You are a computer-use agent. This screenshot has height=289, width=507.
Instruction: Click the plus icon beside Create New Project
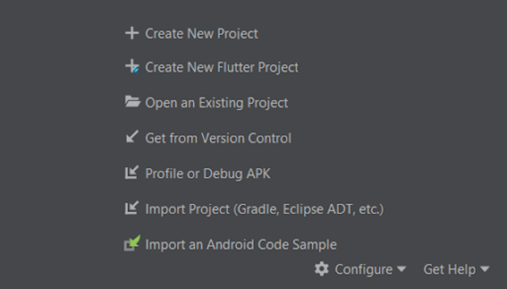click(131, 33)
